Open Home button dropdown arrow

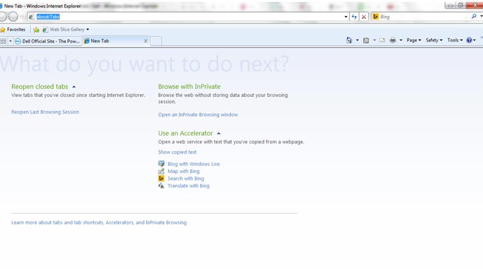[358, 40]
